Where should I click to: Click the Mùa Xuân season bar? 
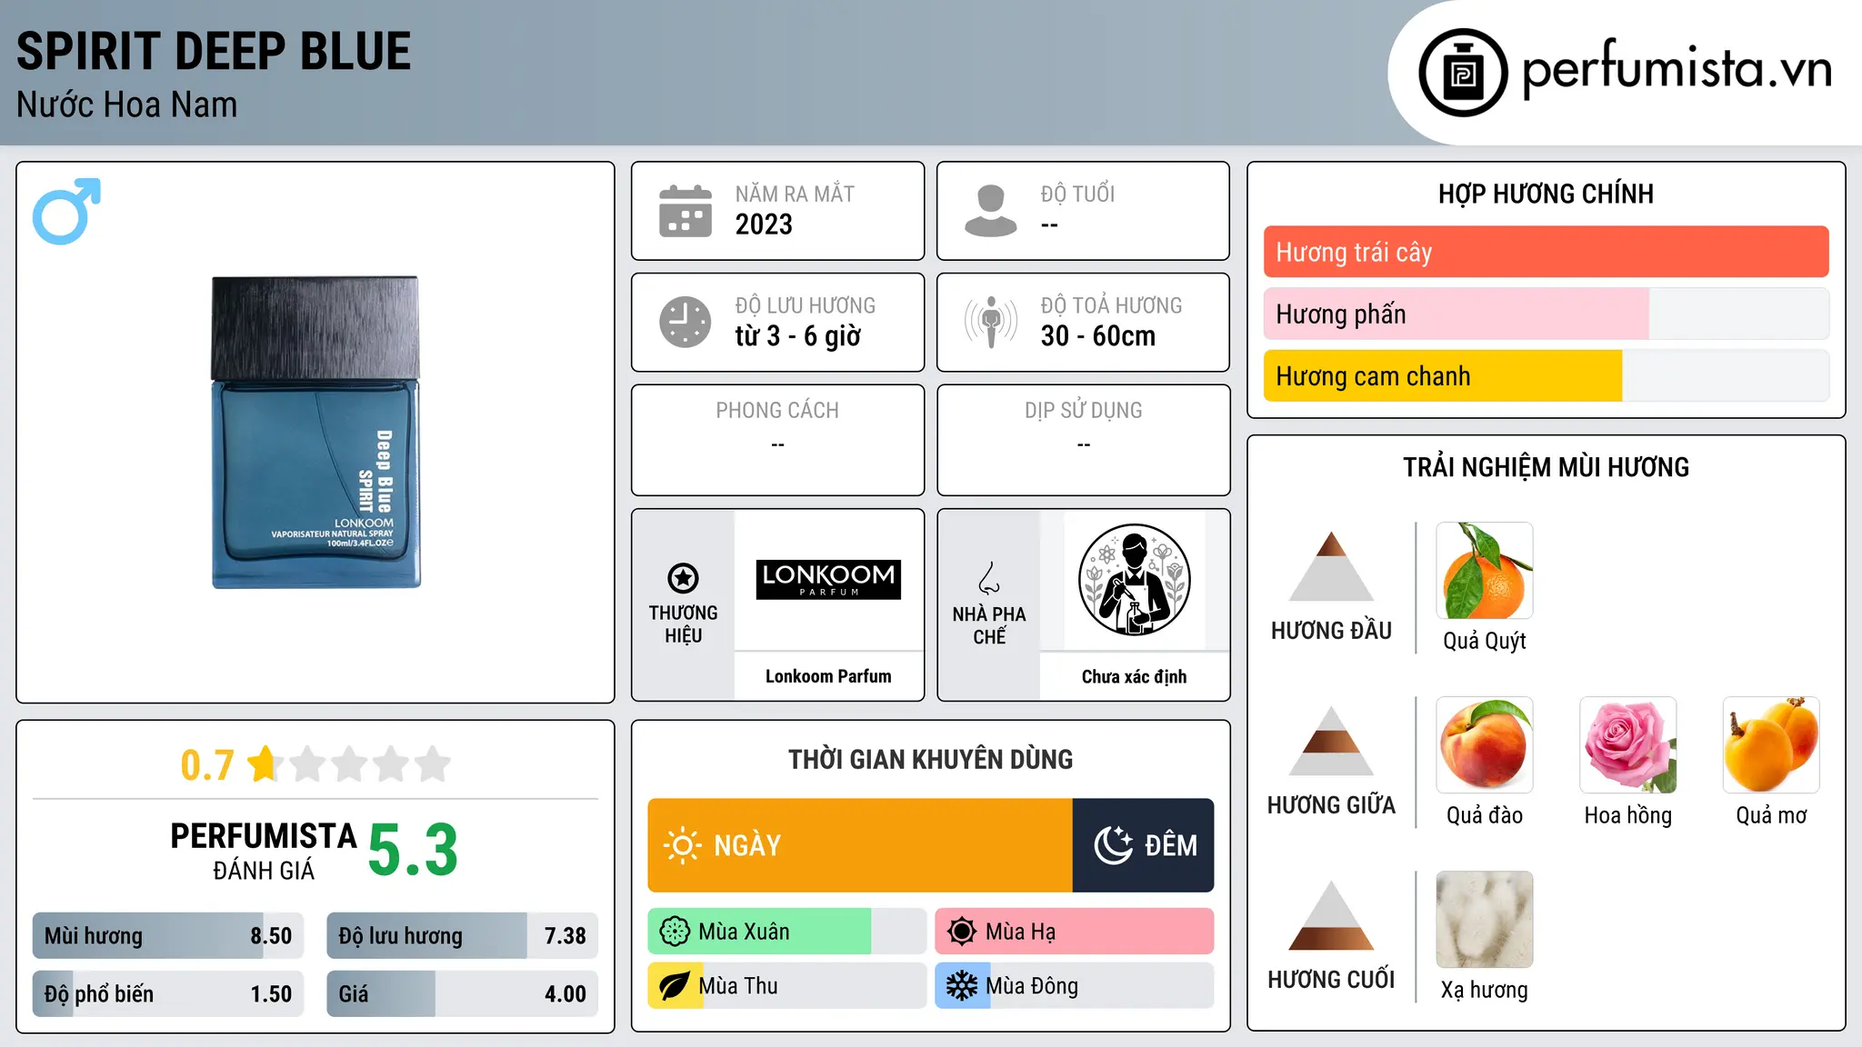787,932
